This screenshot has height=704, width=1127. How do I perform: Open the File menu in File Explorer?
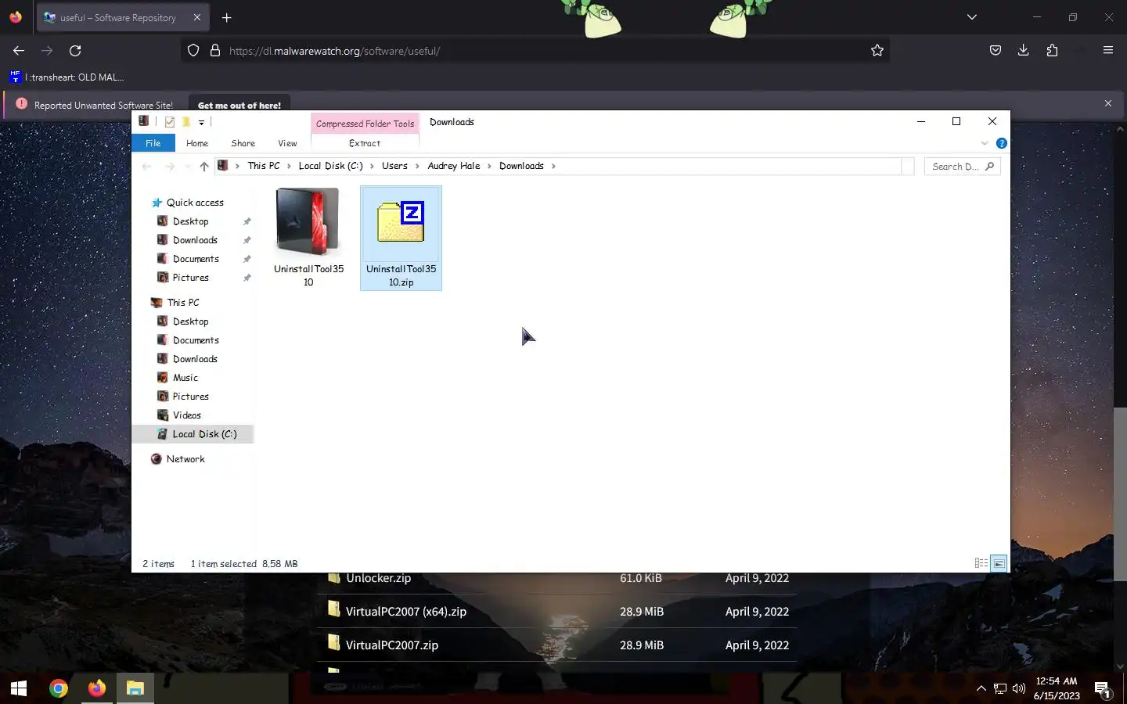[153, 143]
